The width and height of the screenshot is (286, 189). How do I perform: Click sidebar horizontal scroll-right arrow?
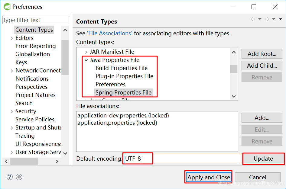(x=57, y=161)
